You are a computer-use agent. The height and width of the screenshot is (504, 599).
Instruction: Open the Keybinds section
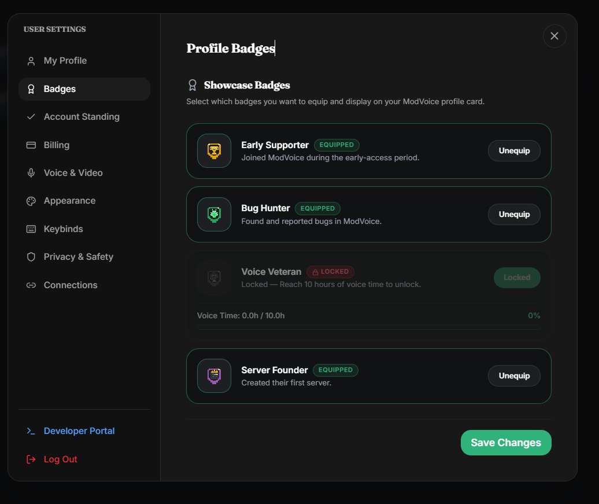[x=84, y=229]
